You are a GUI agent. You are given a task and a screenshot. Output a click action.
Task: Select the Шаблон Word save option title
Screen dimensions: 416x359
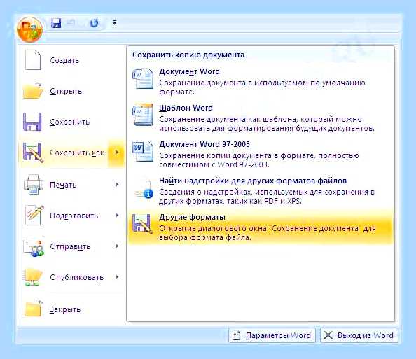[186, 108]
